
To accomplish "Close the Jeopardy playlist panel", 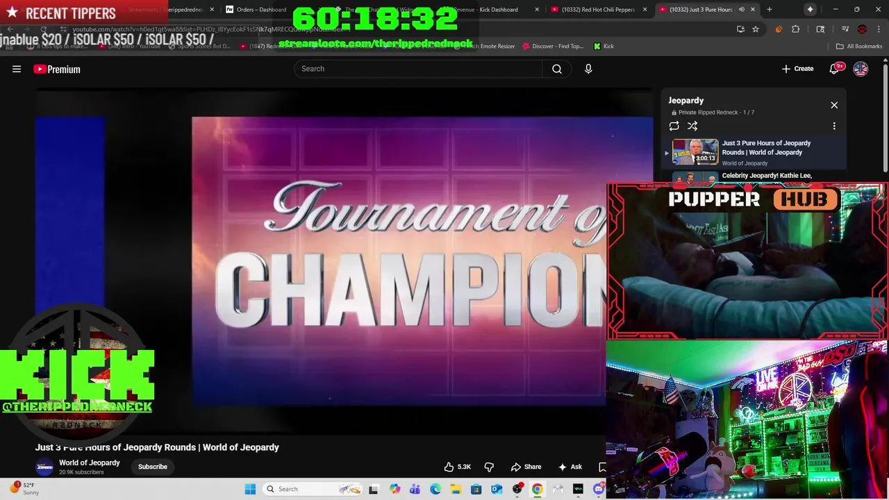I will click(834, 105).
